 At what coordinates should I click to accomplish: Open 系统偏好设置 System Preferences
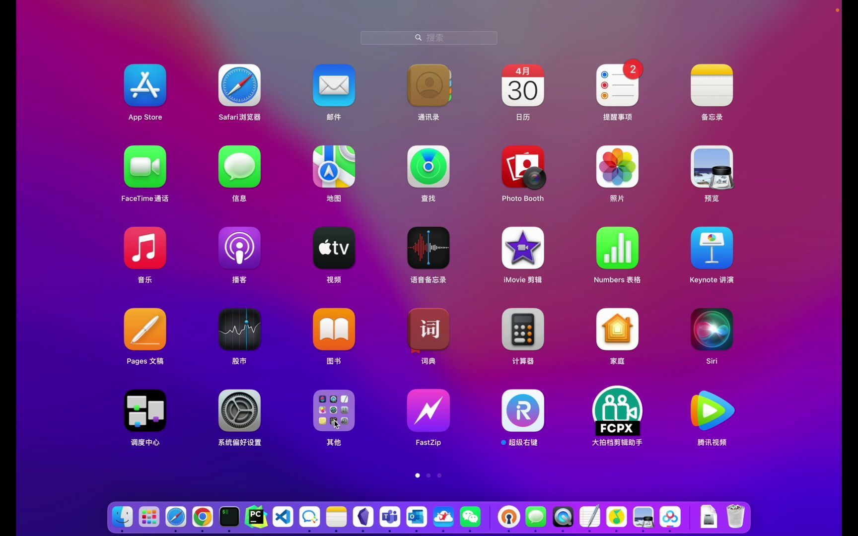[239, 411]
